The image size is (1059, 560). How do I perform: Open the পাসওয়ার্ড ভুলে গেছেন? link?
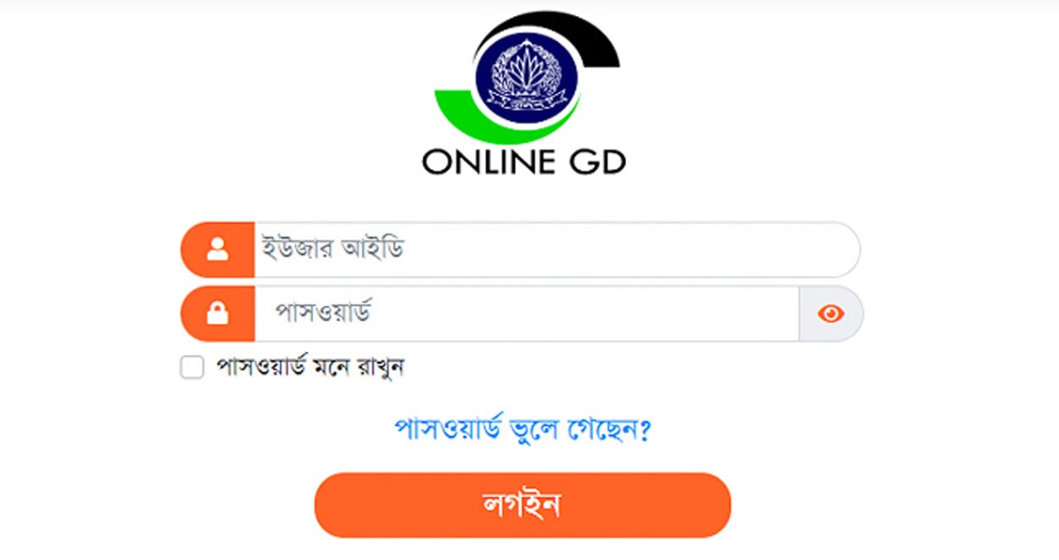[523, 429]
